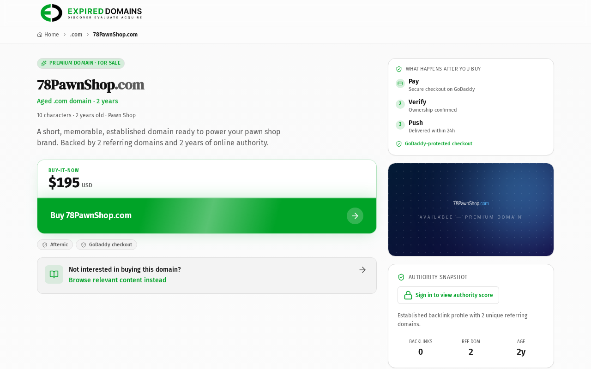Click the shield icon beside What Happens After You Buy
Viewport: 591px width, 369px height.
point(399,69)
